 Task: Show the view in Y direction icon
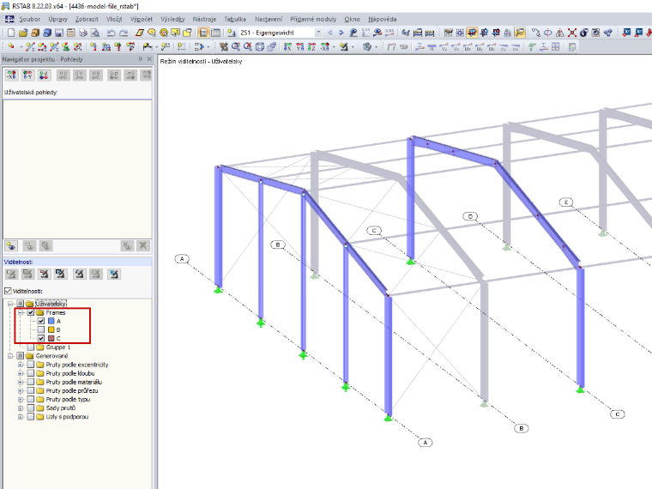click(27, 75)
